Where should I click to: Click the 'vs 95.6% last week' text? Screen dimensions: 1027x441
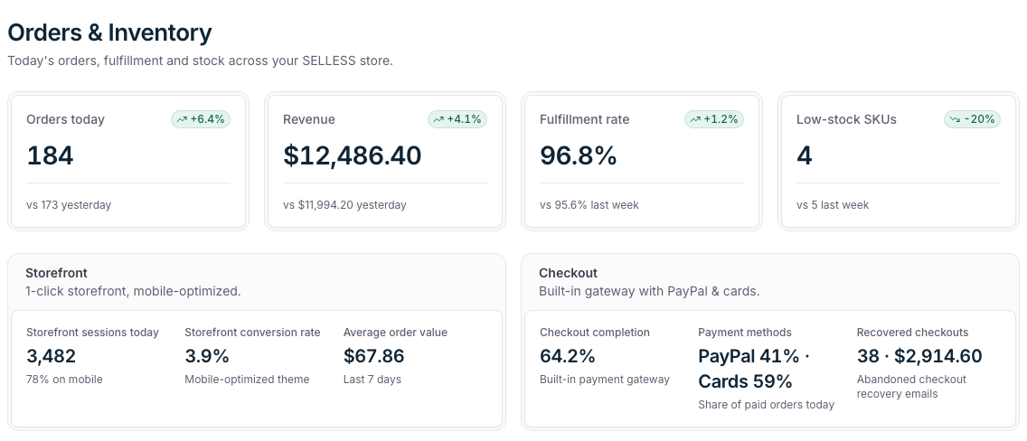point(589,205)
